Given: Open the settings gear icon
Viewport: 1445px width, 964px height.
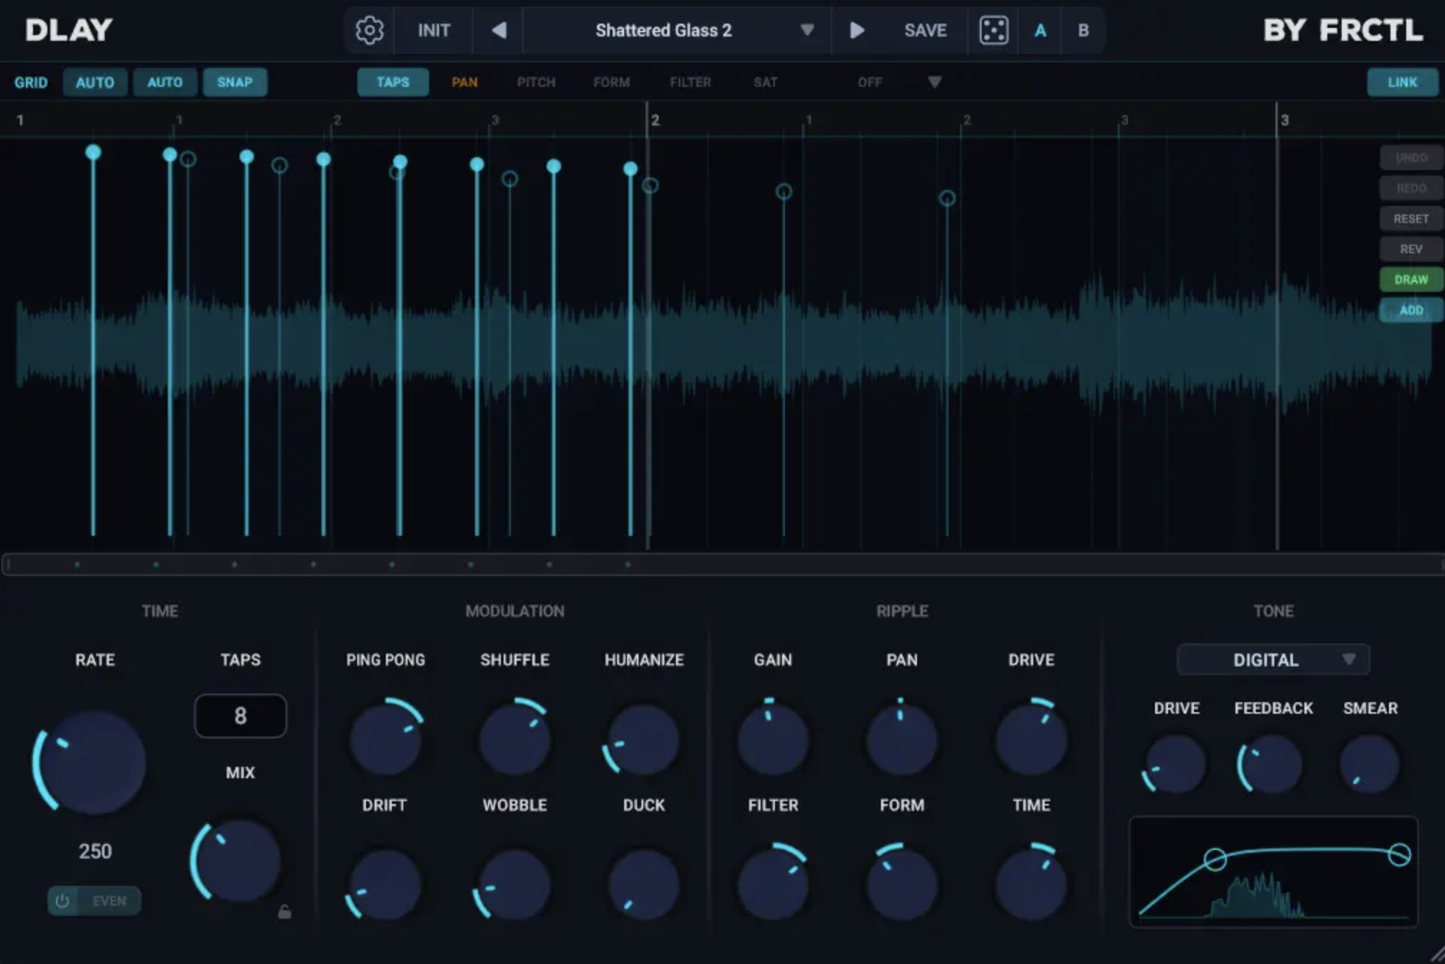Looking at the screenshot, I should [370, 30].
